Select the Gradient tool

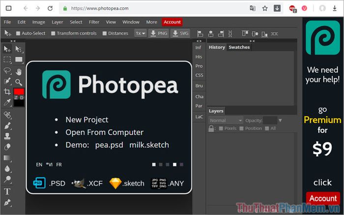click(7, 158)
